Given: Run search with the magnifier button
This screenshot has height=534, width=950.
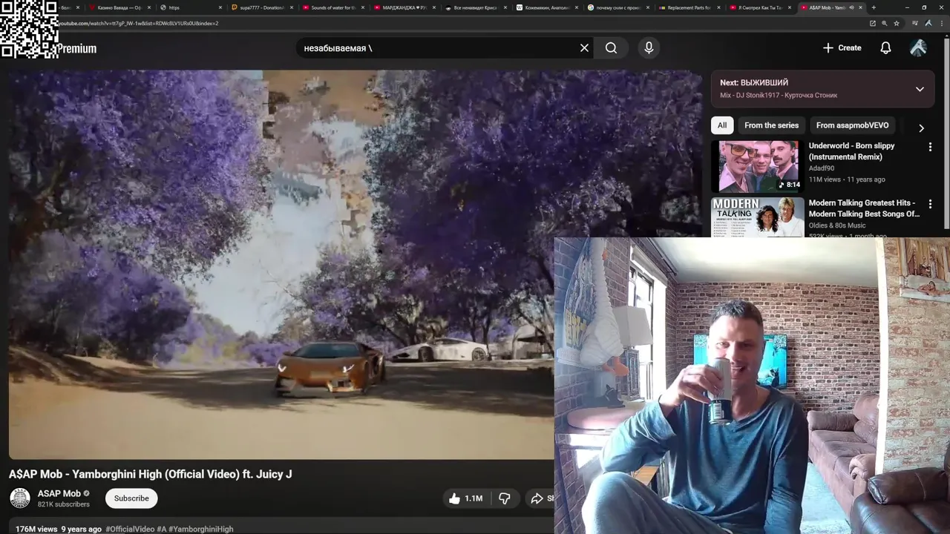Looking at the screenshot, I should pyautogui.click(x=611, y=48).
